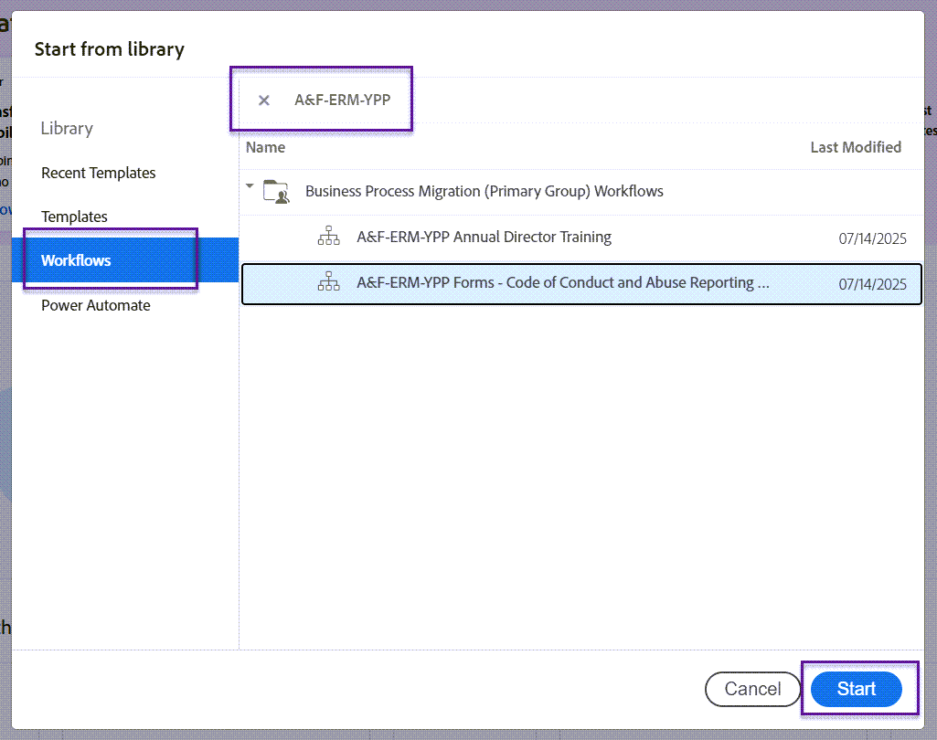Open Recent Templates

(x=98, y=173)
